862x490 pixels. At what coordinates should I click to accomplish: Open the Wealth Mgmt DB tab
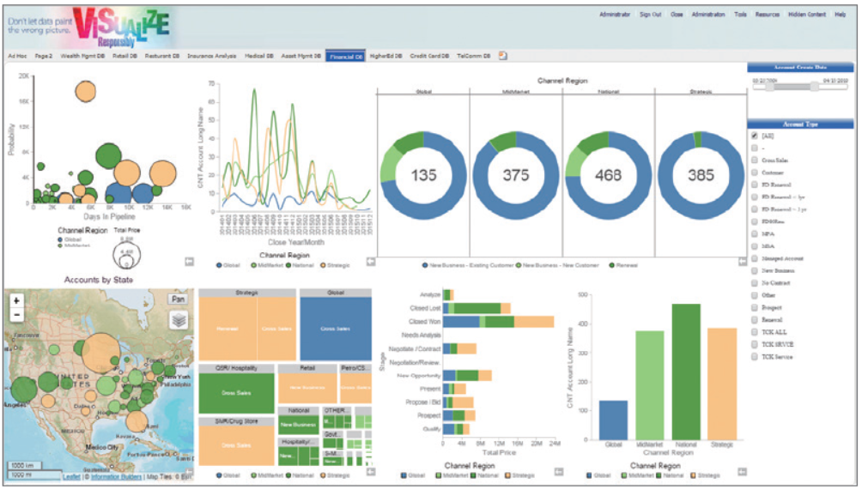click(83, 56)
